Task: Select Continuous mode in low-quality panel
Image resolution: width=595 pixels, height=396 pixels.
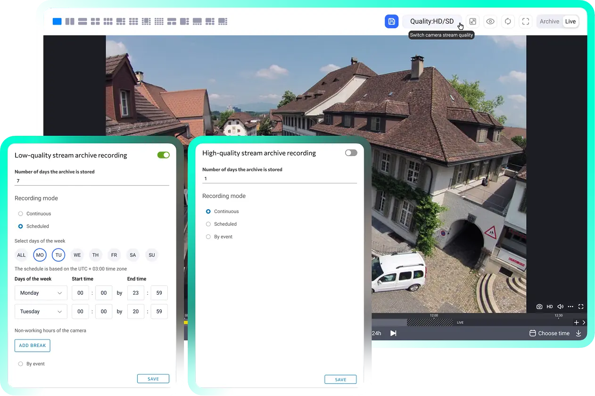Action: click(x=21, y=214)
